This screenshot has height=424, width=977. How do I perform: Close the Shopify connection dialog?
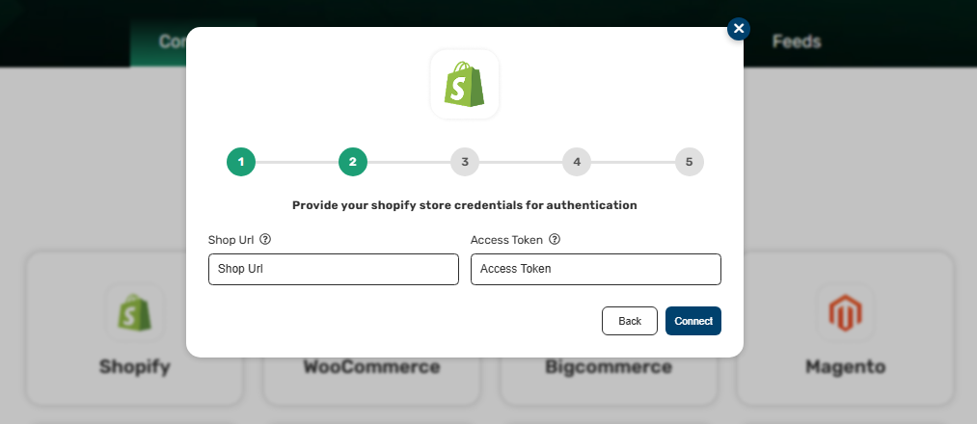tap(739, 29)
